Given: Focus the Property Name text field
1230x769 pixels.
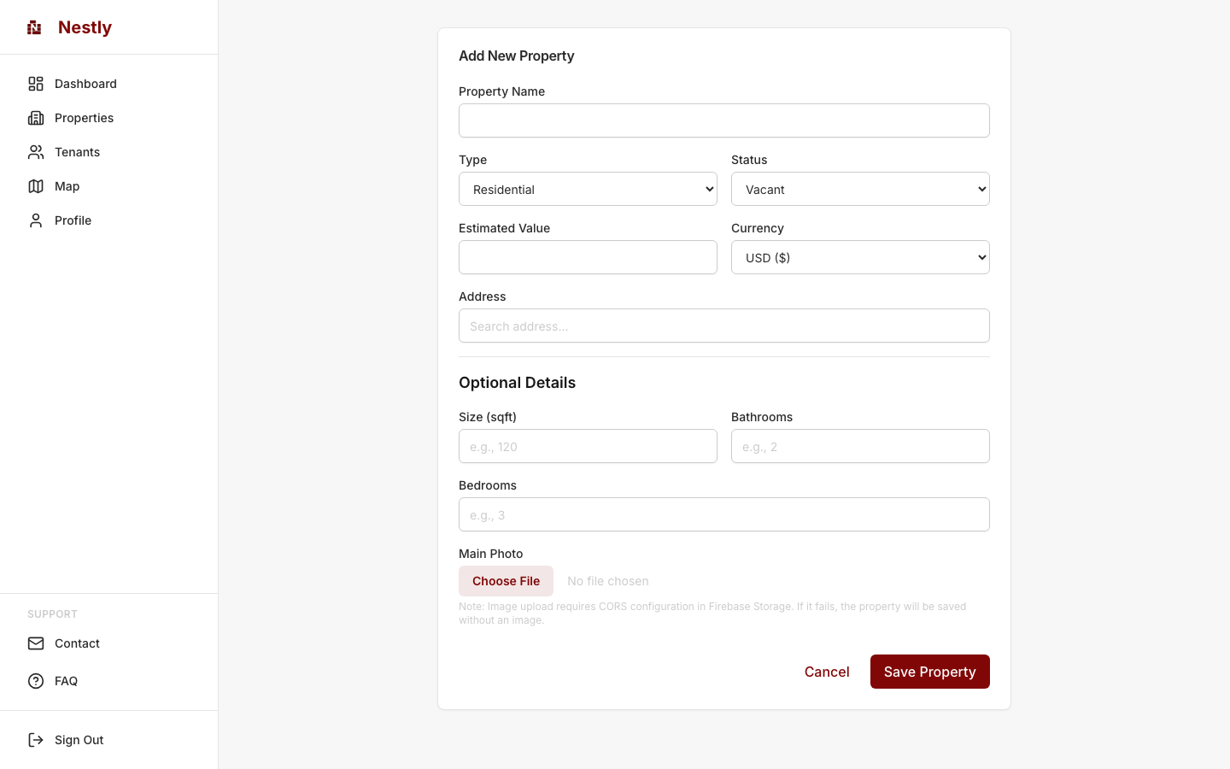Looking at the screenshot, I should point(724,120).
